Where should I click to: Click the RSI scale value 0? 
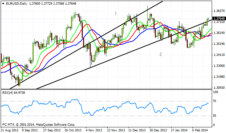click(x=214, y=125)
